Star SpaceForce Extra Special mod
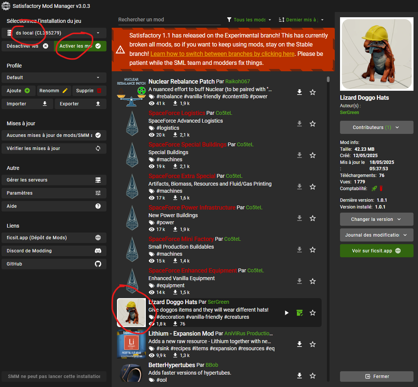418x387 pixels. tap(312, 187)
